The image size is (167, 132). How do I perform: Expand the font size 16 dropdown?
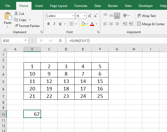pos(84,16)
